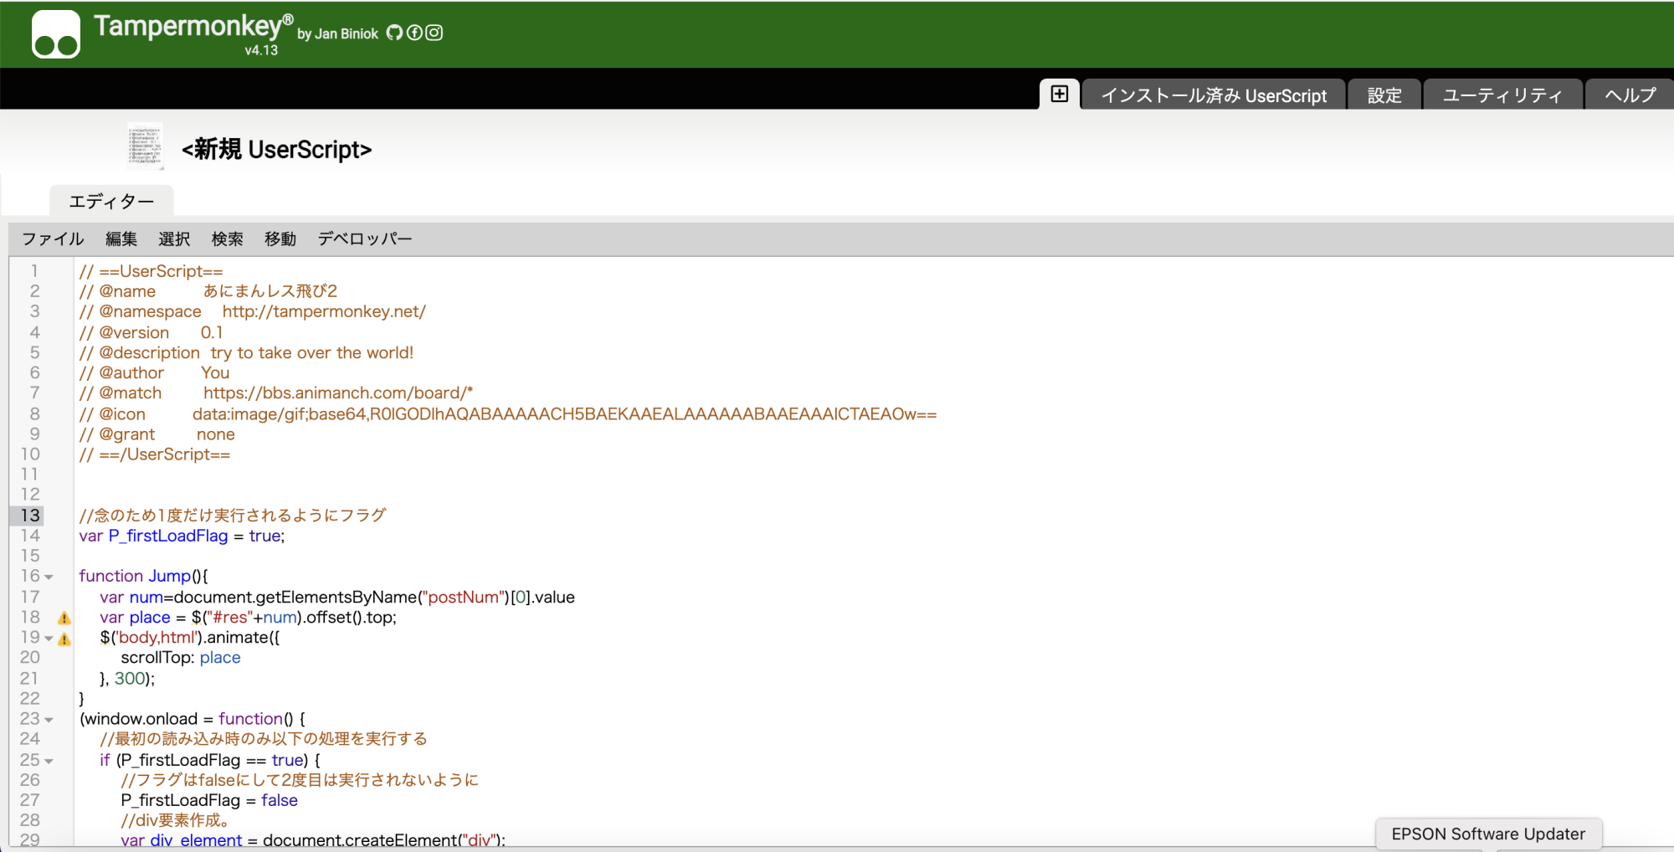
Task: Click 'P_firstLoadFlag = false' on line 27
Action: click(209, 800)
